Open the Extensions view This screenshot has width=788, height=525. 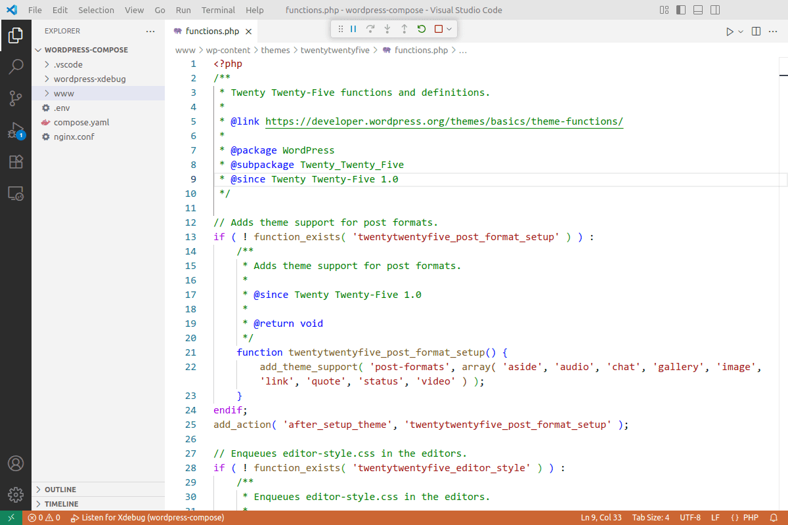pos(16,161)
